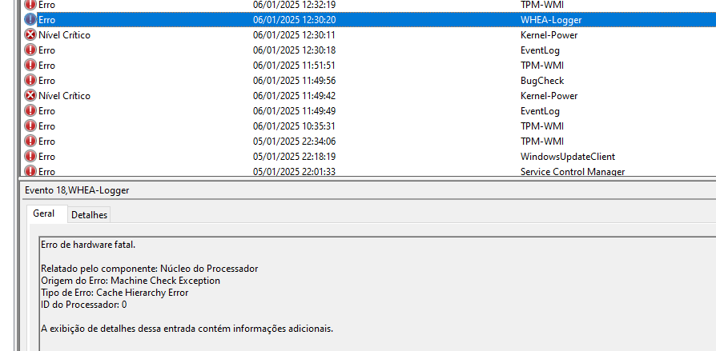Select the BugCheck source cell
Viewport: 716px width, 351px height.
[542, 81]
